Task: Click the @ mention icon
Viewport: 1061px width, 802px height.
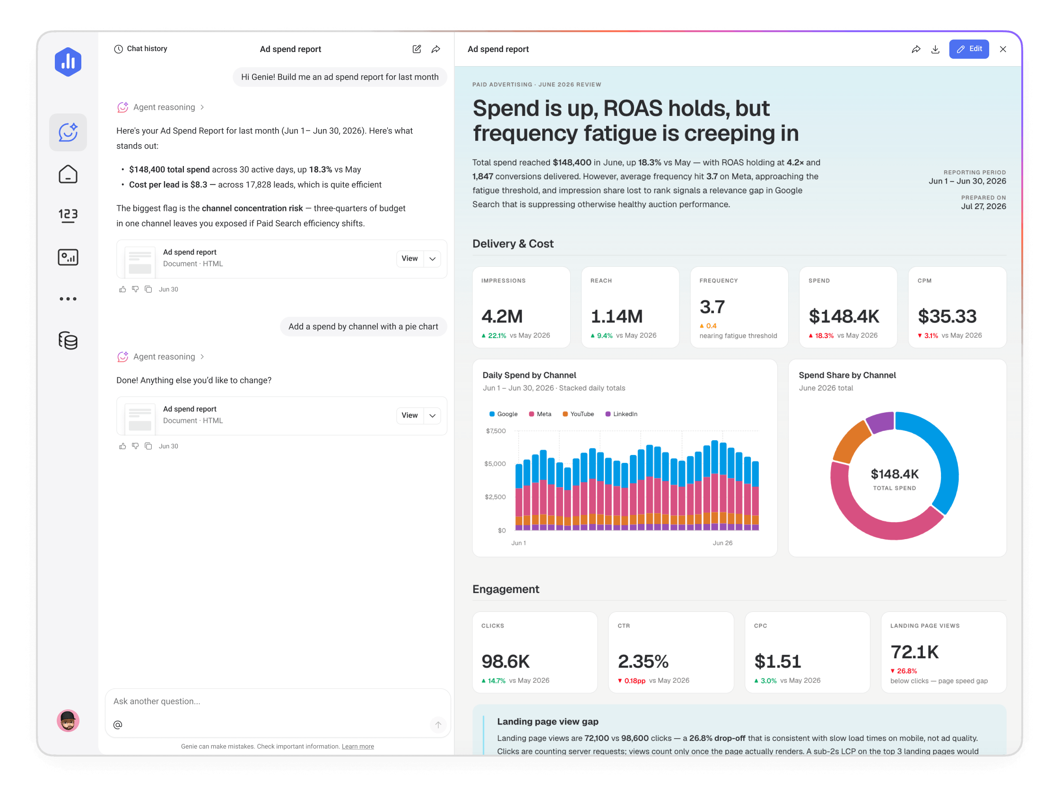Action: click(x=118, y=725)
